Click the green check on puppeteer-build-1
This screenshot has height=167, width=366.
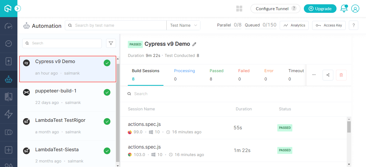click(x=107, y=92)
